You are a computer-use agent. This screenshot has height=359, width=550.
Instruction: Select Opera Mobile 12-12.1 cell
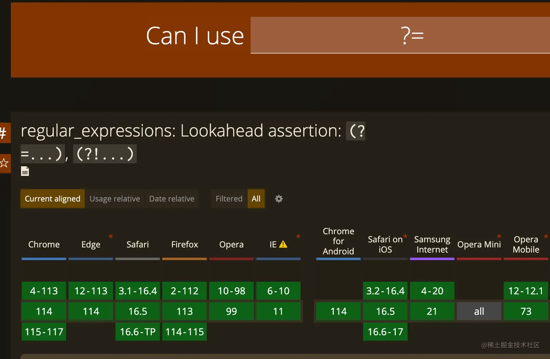click(526, 291)
